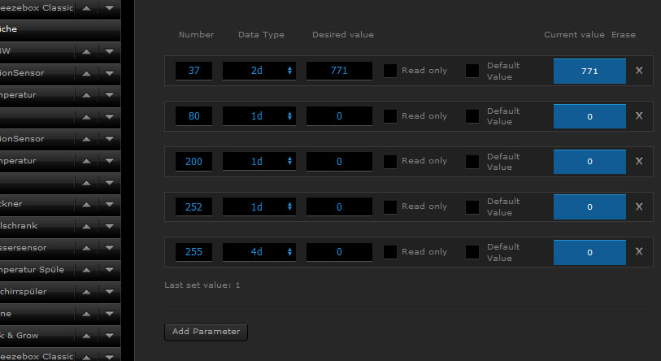Move the ne entry down
This screenshot has height=361, width=661.
(x=110, y=314)
